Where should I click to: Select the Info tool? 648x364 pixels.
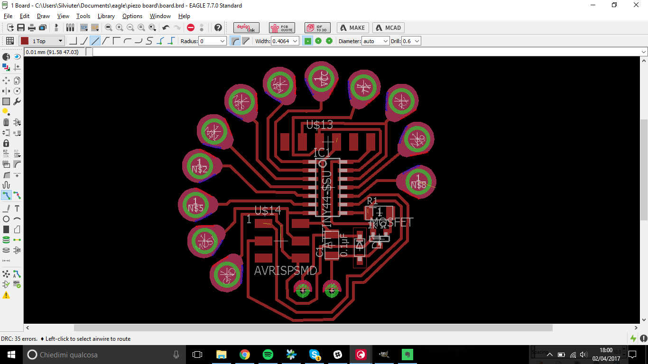[x=6, y=56]
